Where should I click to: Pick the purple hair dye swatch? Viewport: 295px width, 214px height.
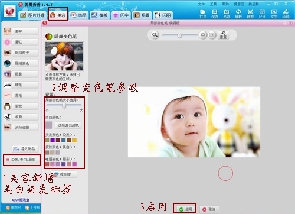53,140
